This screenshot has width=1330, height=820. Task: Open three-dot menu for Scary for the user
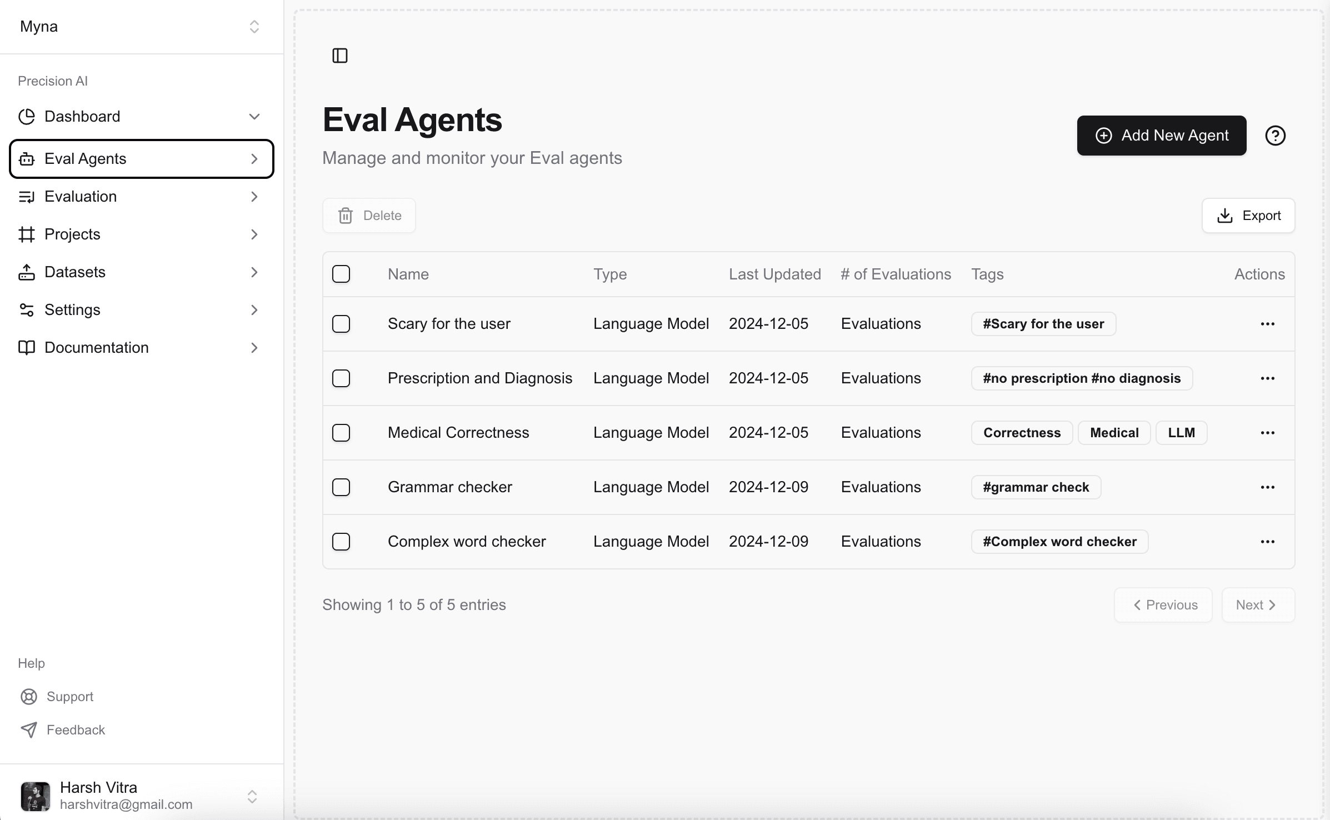[x=1267, y=324]
